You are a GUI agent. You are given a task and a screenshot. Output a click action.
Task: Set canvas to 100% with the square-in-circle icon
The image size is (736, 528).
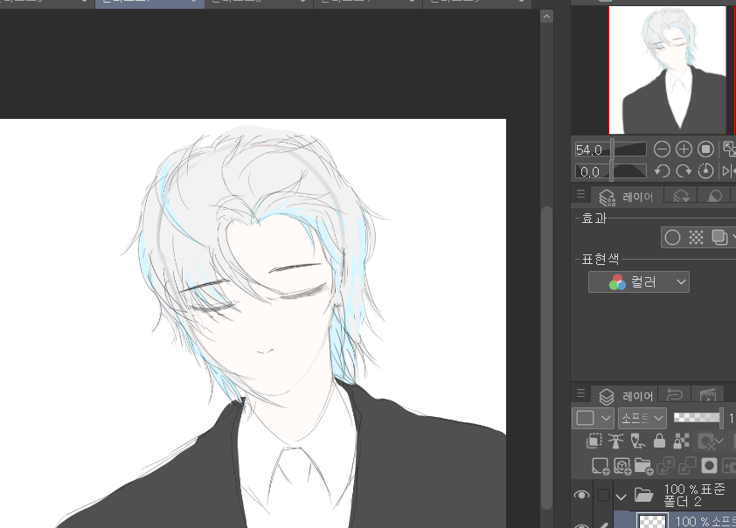705,149
